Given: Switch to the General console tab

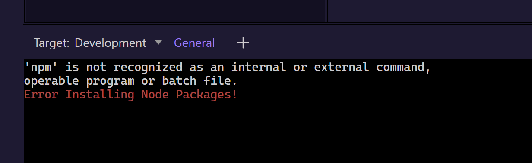Looking at the screenshot, I should click(194, 43).
